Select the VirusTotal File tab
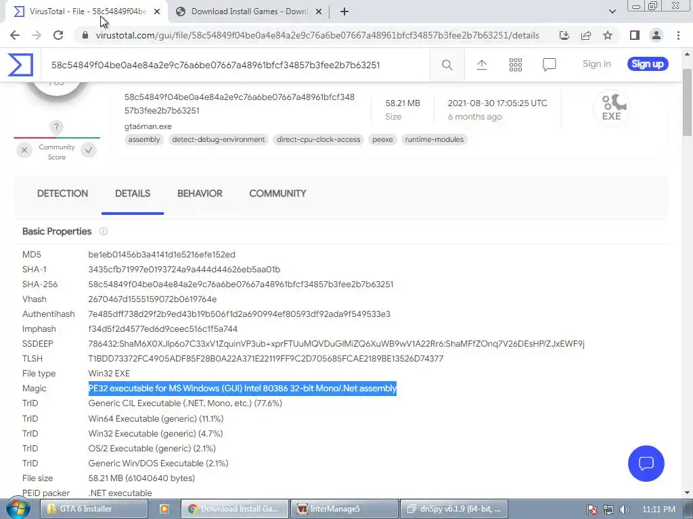This screenshot has height=519, width=693. click(87, 11)
